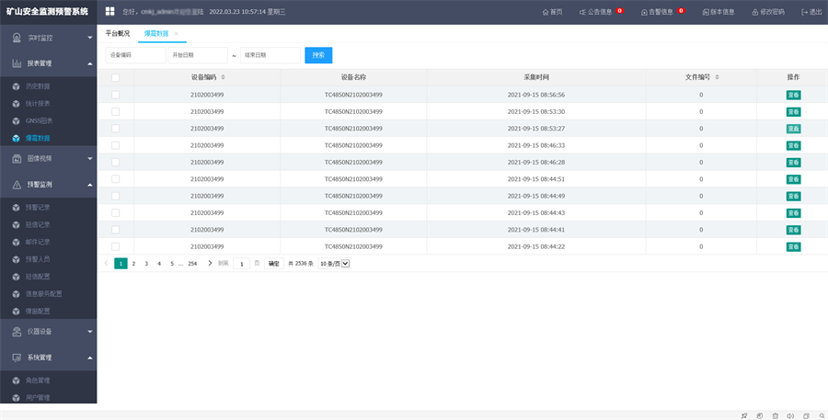Open 版本信息 icon in top bar
The height and width of the screenshot is (420, 828).
click(706, 12)
